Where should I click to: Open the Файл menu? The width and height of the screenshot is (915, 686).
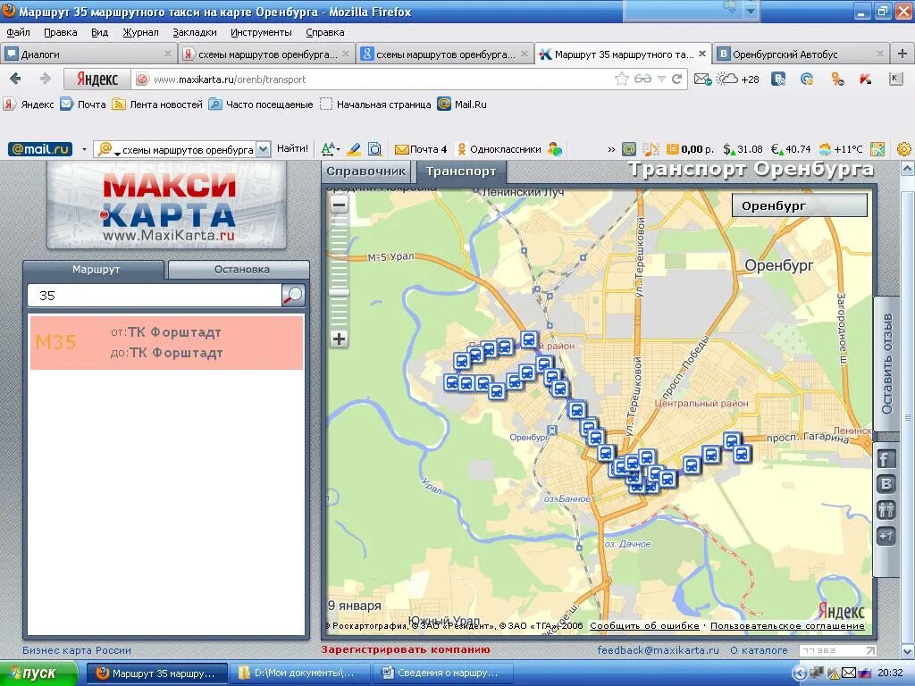[x=18, y=33]
